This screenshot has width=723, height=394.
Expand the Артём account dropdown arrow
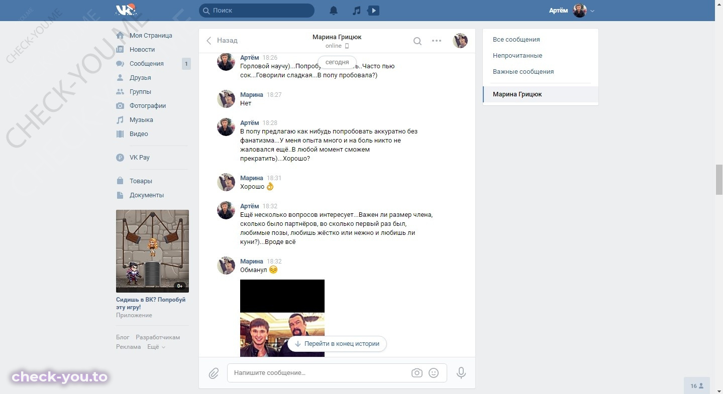click(592, 11)
